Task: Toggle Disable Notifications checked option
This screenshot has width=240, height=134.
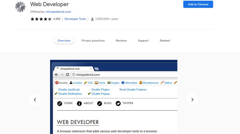Action: (68, 94)
